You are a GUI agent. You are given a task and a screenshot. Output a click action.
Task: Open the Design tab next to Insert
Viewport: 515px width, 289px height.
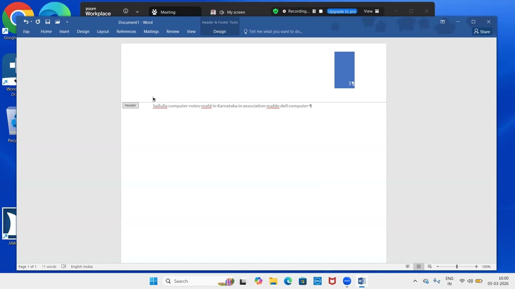83,31
